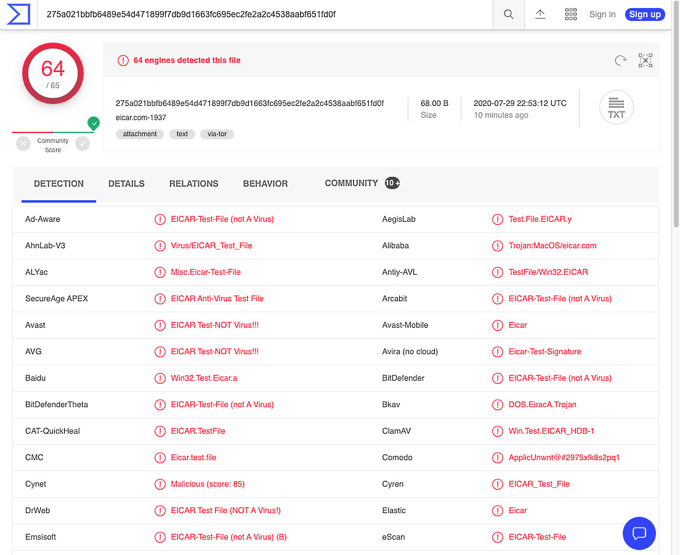
Task: Click the TXT file type icon
Action: click(616, 108)
